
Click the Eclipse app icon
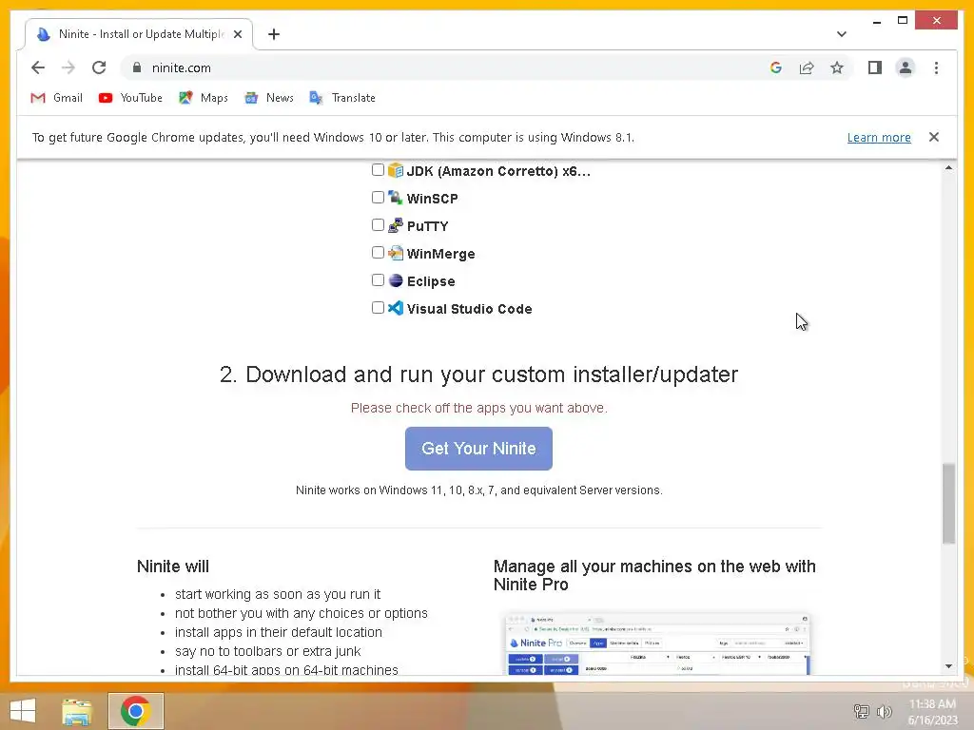[396, 280]
